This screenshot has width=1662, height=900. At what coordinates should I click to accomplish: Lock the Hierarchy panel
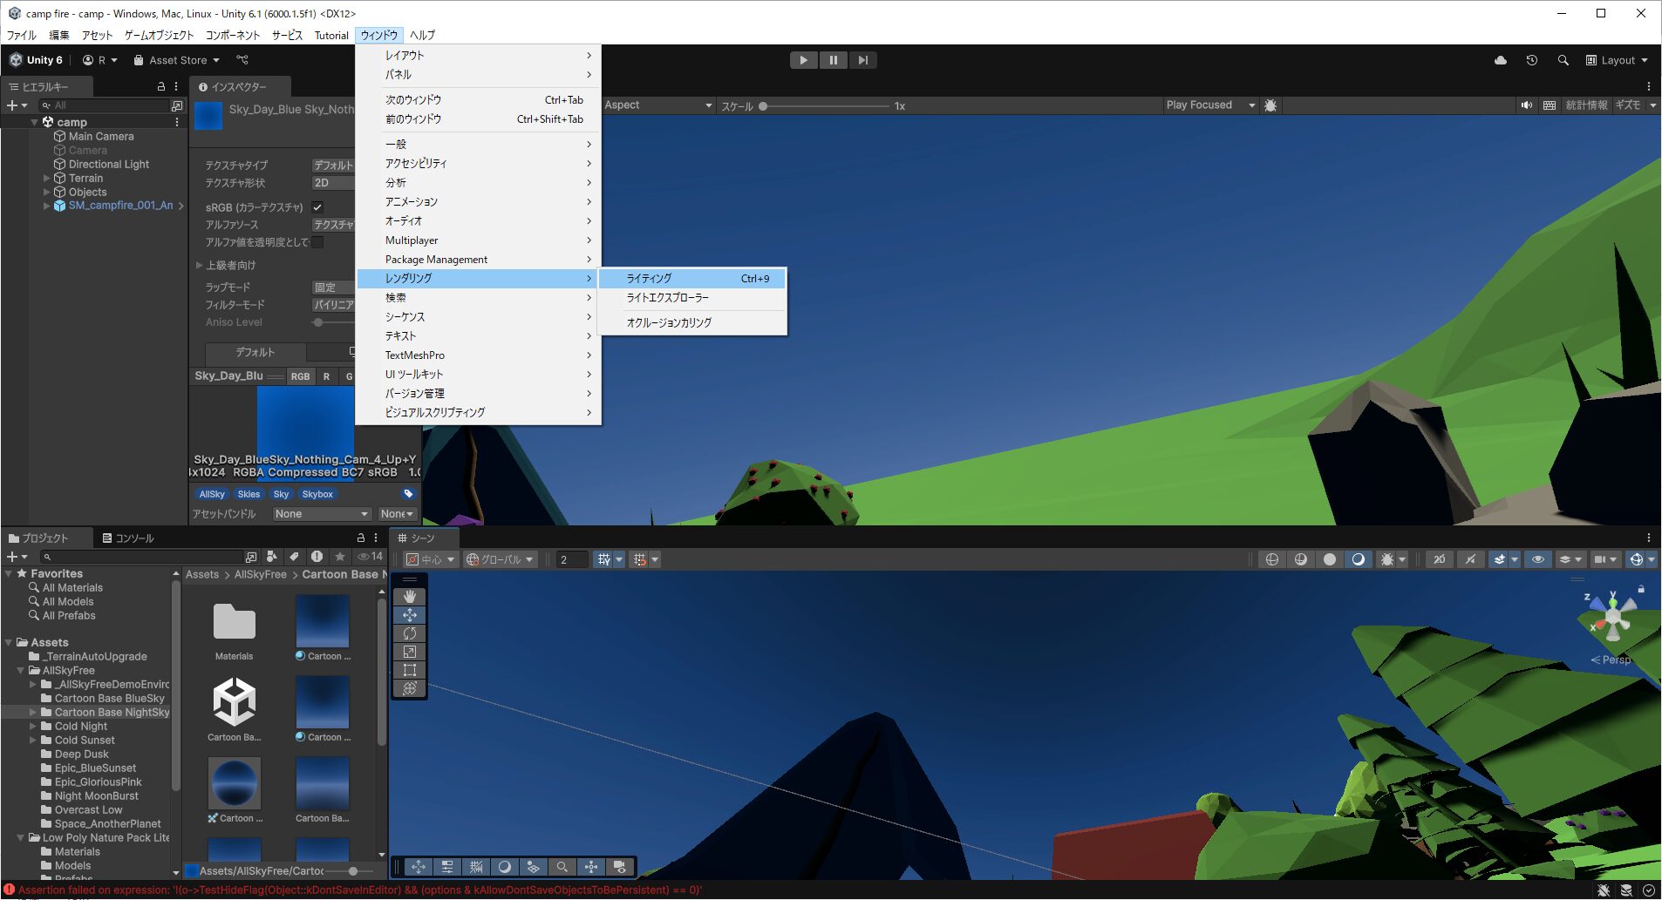(x=161, y=86)
